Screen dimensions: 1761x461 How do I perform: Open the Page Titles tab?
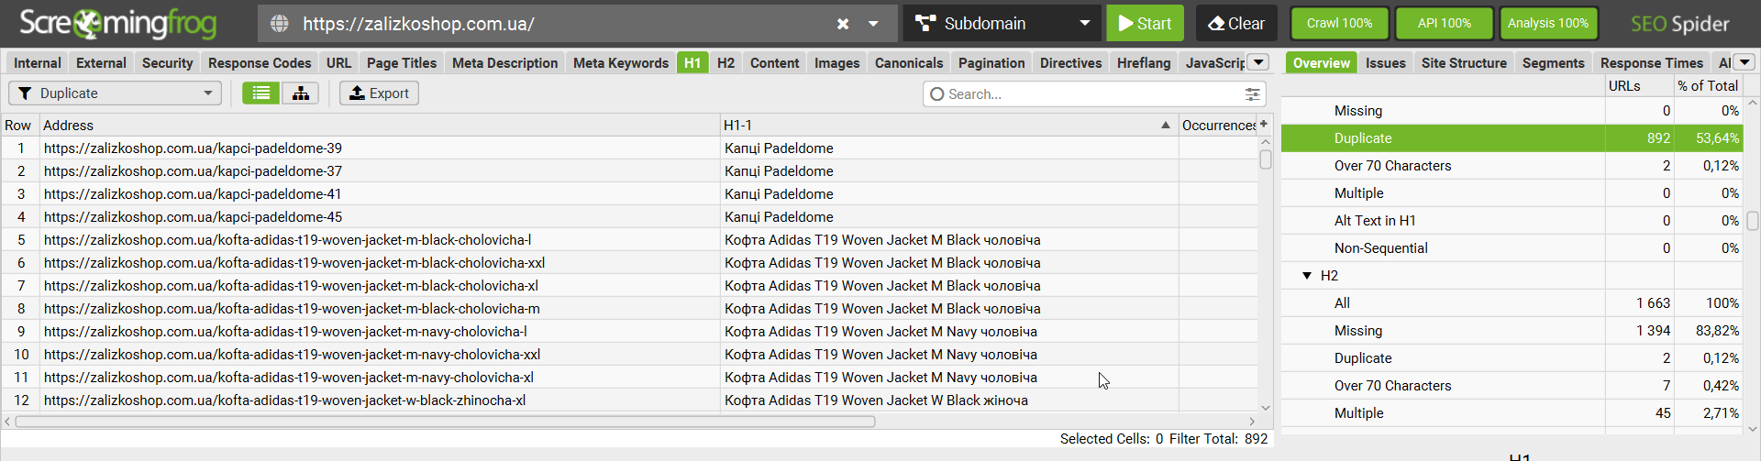[x=402, y=62]
